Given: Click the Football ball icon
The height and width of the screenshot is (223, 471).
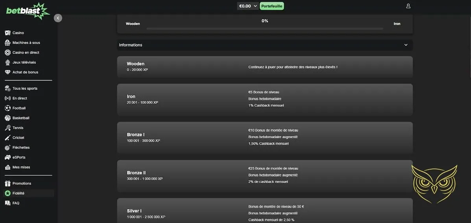Looking at the screenshot, I should pyautogui.click(x=7, y=108).
